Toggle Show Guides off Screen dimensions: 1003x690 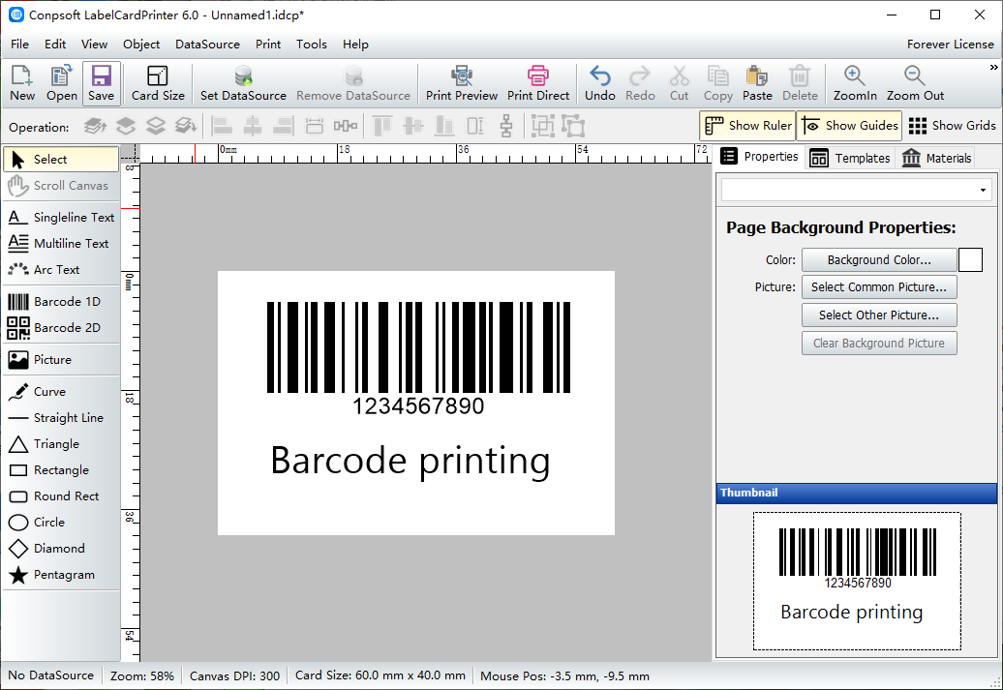click(849, 126)
